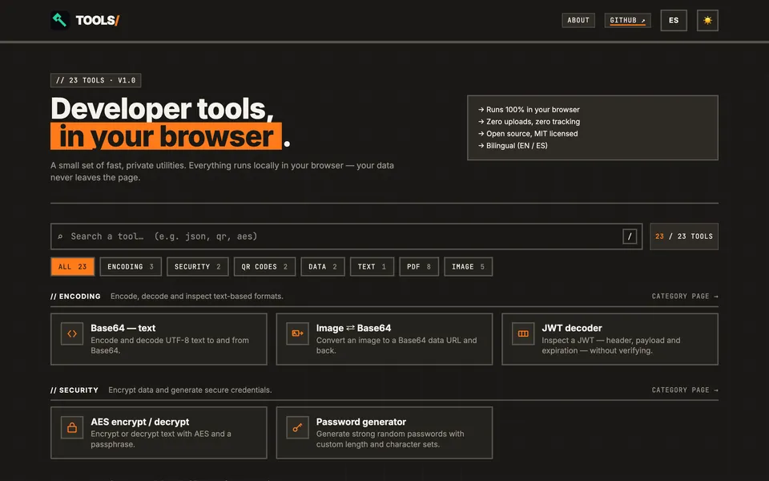Select the ALL 23 filter tab
The image size is (769, 481).
(x=73, y=266)
